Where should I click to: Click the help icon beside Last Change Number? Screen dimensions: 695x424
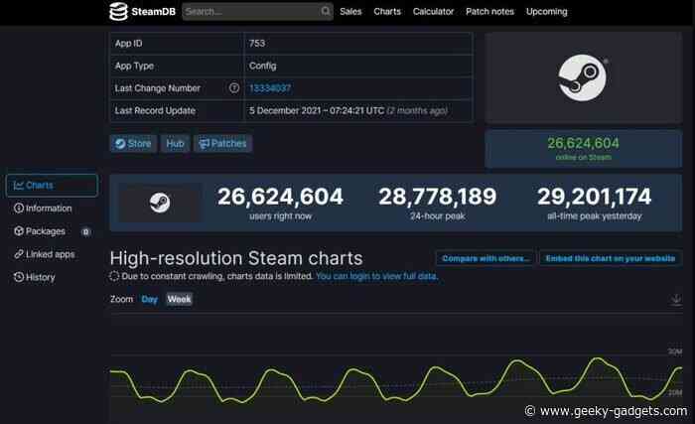click(234, 87)
